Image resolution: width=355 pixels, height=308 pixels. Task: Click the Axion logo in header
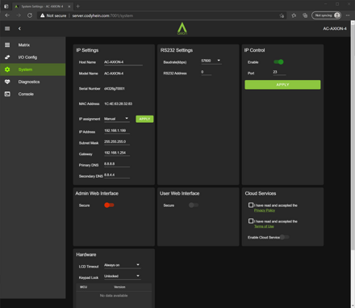tap(182, 28)
